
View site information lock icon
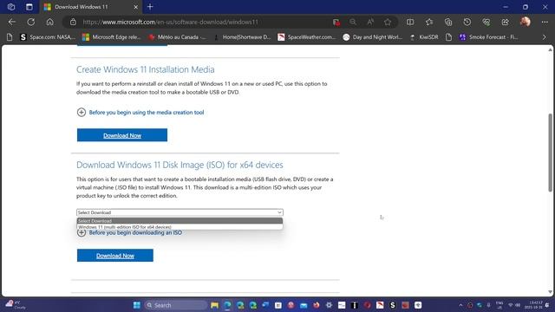pos(73,22)
